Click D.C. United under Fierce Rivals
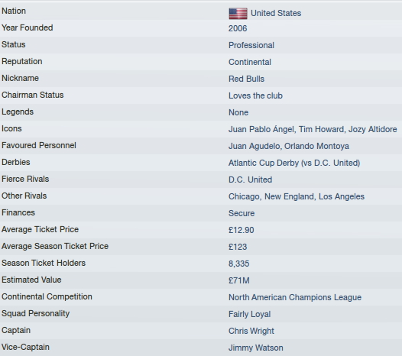This screenshot has height=356, width=402. point(250,180)
